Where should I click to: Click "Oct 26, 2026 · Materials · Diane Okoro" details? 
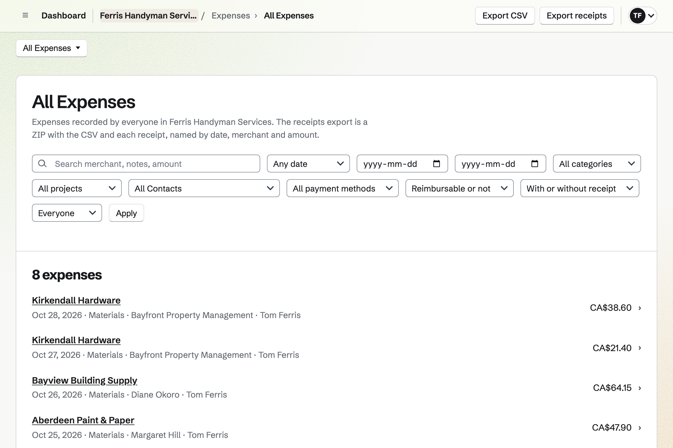[x=106, y=395]
